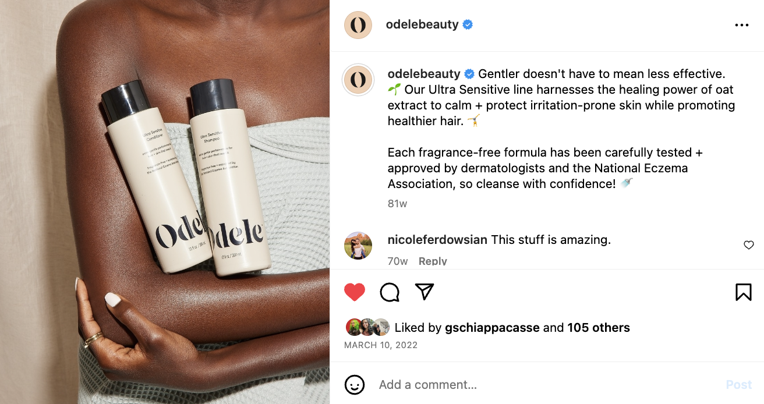Click the verified badge in post header
The height and width of the screenshot is (404, 764).
pos(468,25)
